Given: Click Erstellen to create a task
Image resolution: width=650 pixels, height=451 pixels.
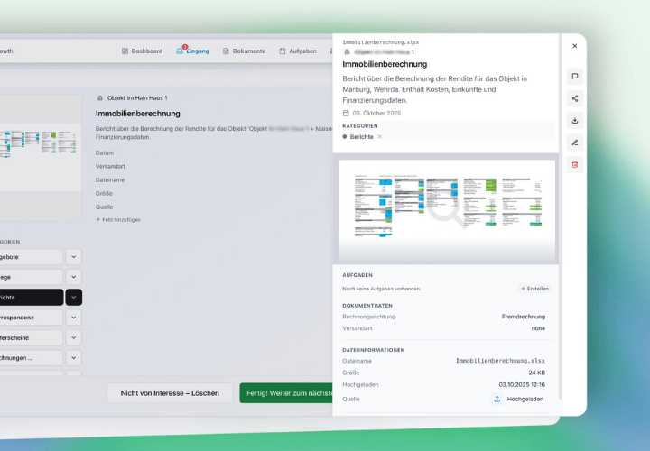Looking at the screenshot, I should click(x=534, y=289).
